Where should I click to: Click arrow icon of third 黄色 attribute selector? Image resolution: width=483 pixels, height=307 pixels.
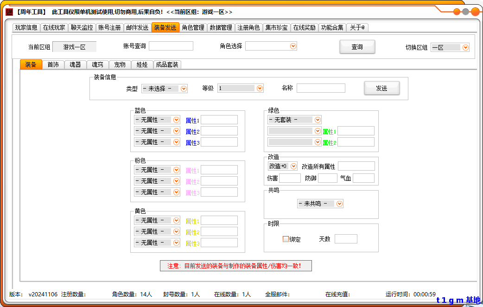coord(176,243)
